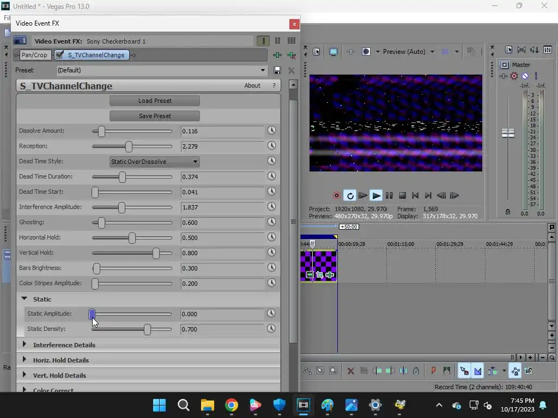The height and width of the screenshot is (418, 558).
Task: Toggle animation clock for Ghosting
Action: [x=271, y=222]
